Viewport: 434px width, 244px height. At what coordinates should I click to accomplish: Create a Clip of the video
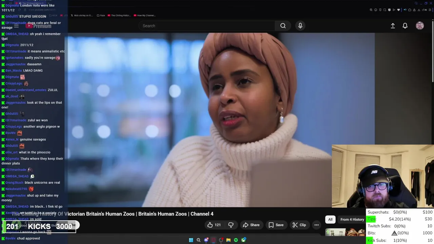[299, 225]
